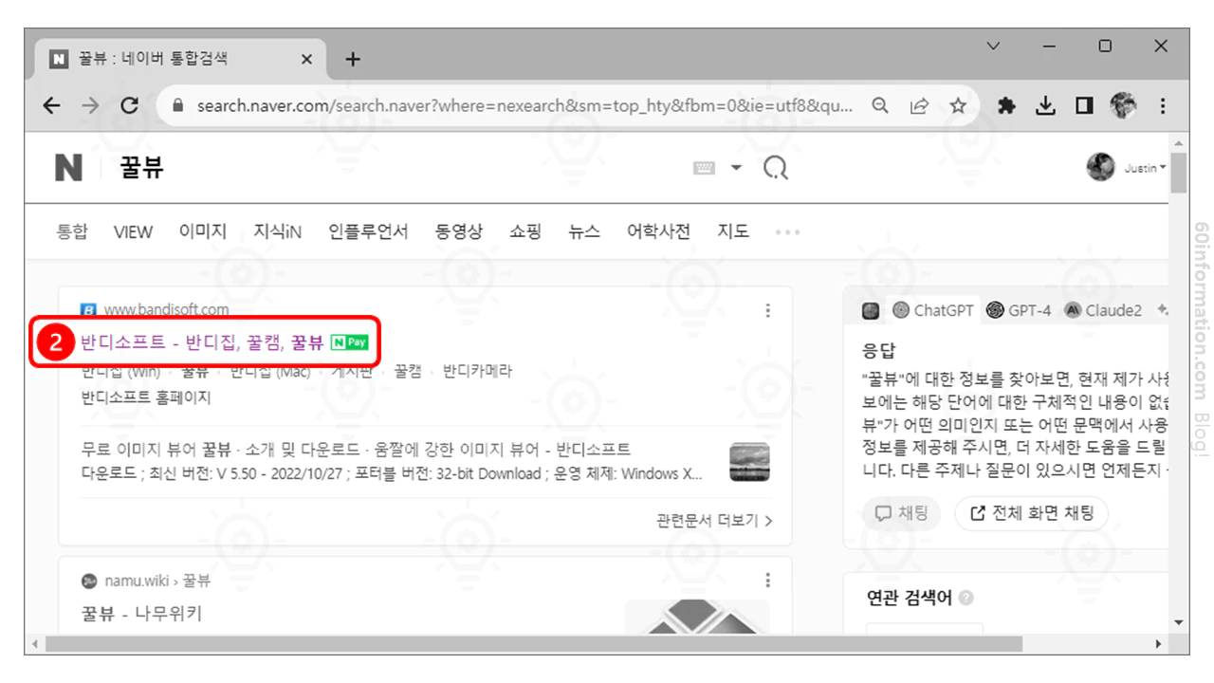The width and height of the screenshot is (1214, 683).
Task: Click the address bar URL
Action: pos(524,106)
